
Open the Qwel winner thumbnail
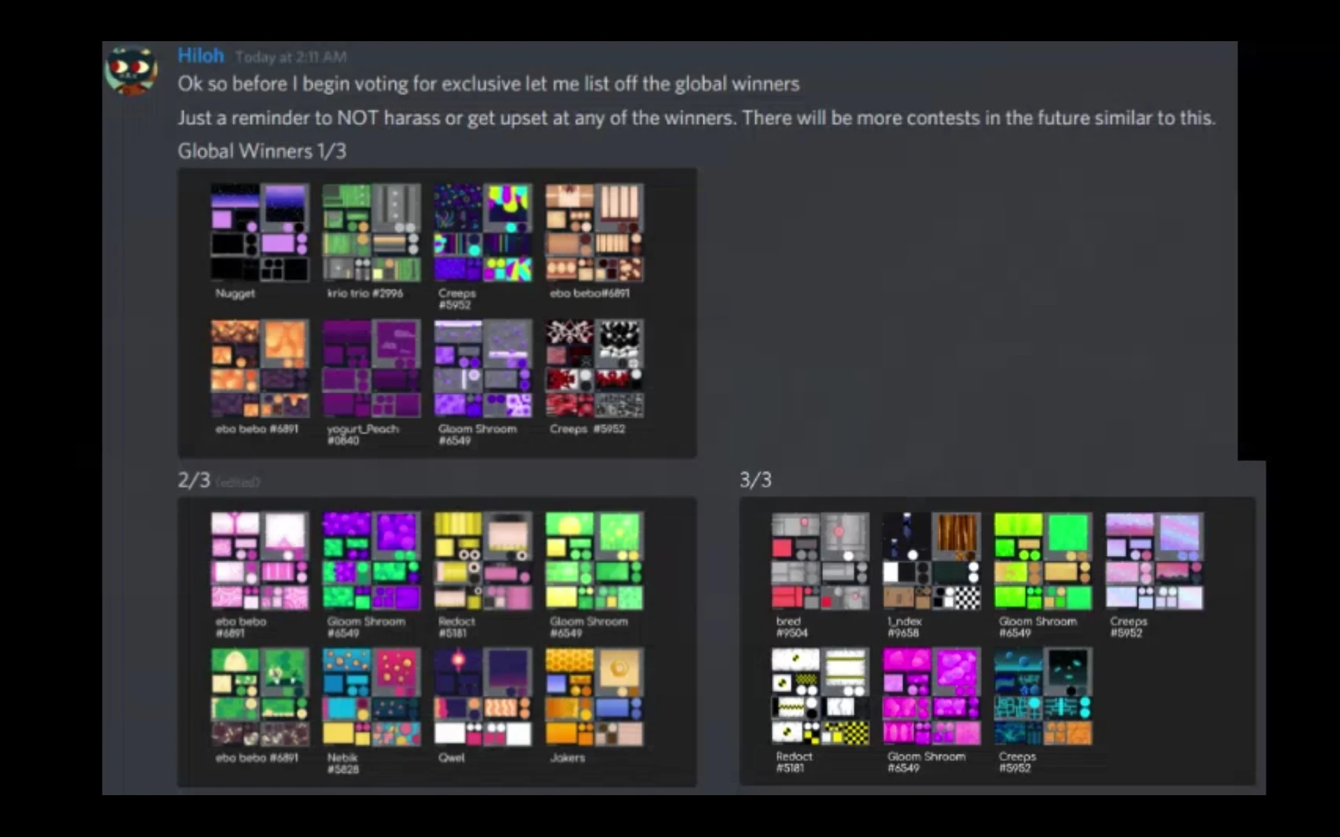point(482,697)
